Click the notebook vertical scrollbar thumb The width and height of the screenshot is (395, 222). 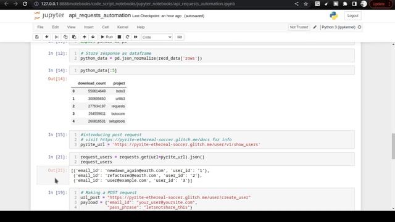[393, 147]
